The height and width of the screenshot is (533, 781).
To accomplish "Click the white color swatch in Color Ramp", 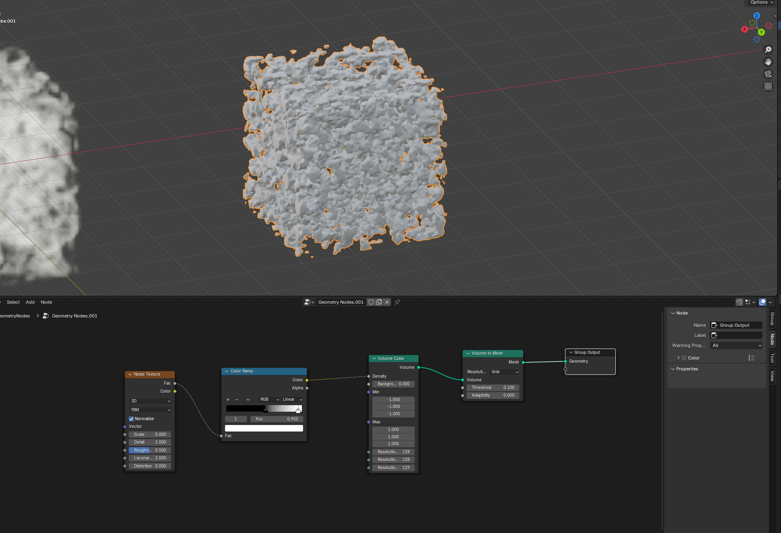I will click(264, 428).
